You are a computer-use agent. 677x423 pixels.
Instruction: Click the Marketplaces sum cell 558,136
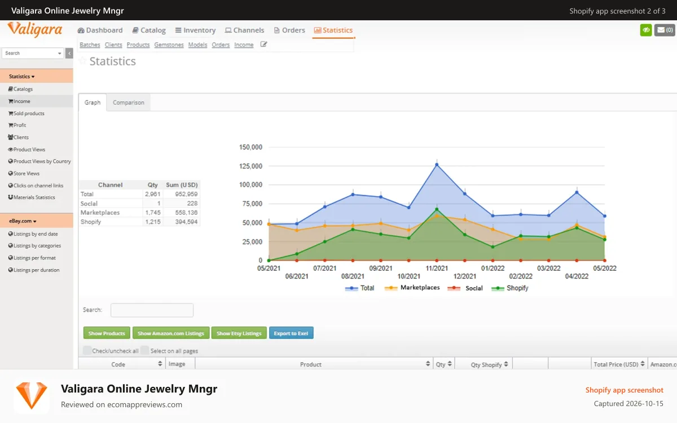[x=182, y=213]
